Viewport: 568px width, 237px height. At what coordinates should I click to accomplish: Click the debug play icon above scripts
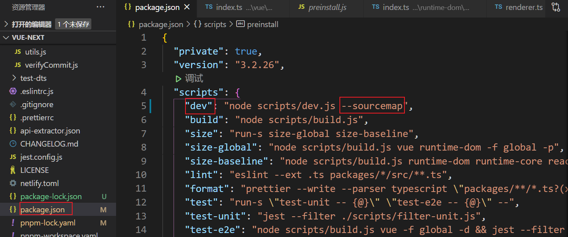(x=178, y=78)
